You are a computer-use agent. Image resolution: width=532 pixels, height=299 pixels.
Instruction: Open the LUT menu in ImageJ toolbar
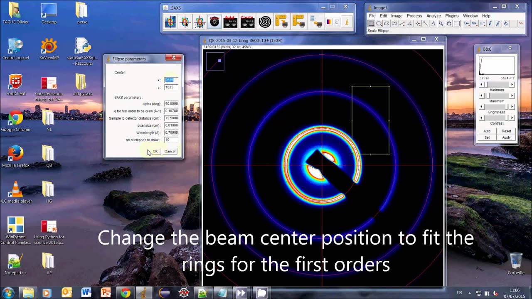pyautogui.click(x=482, y=23)
